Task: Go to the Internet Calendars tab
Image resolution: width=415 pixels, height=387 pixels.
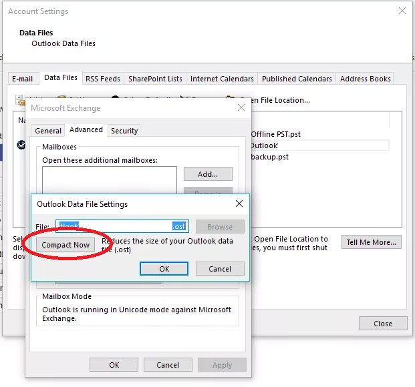Action: click(222, 79)
